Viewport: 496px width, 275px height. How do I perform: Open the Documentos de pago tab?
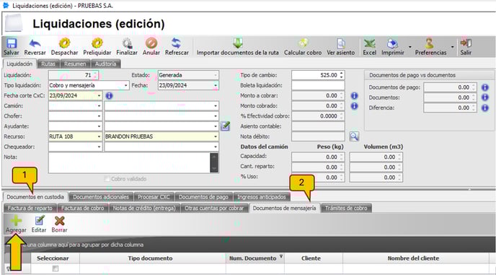(203, 197)
